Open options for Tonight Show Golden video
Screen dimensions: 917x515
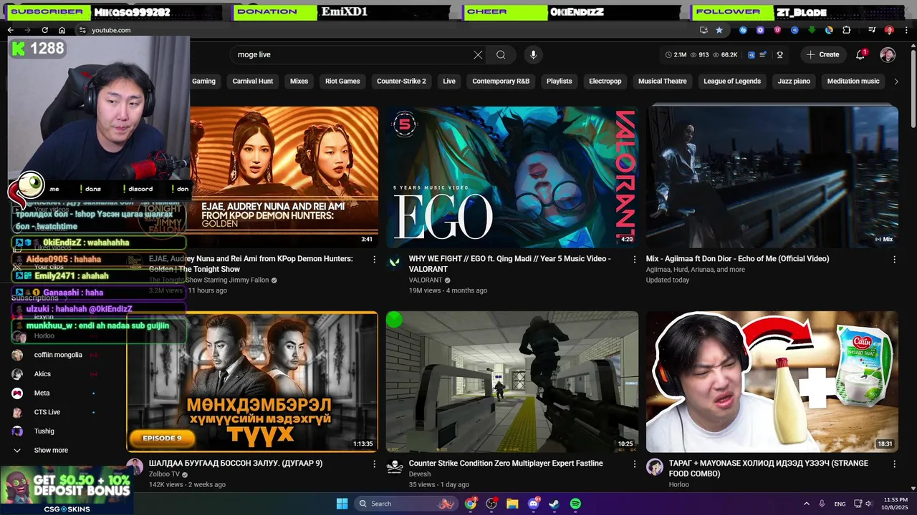point(374,260)
